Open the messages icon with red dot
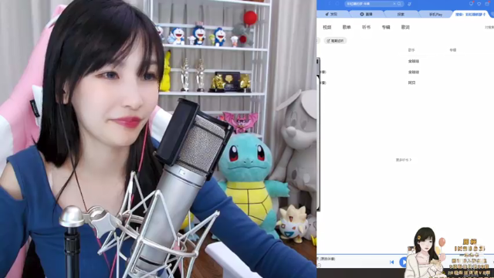This screenshot has height=278, width=494. click(x=472, y=3)
